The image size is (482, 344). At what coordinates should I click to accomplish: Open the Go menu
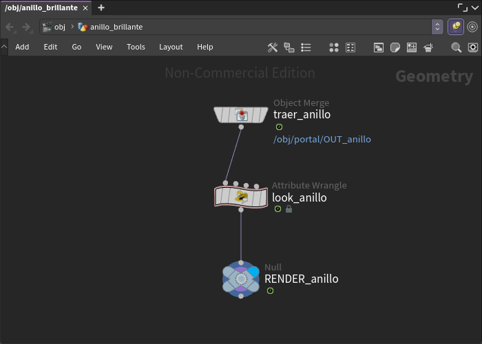tap(76, 47)
